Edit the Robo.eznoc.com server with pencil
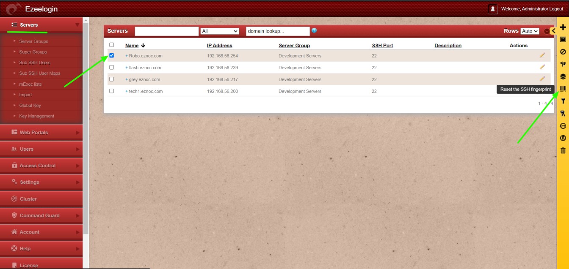The image size is (569, 269). point(542,55)
